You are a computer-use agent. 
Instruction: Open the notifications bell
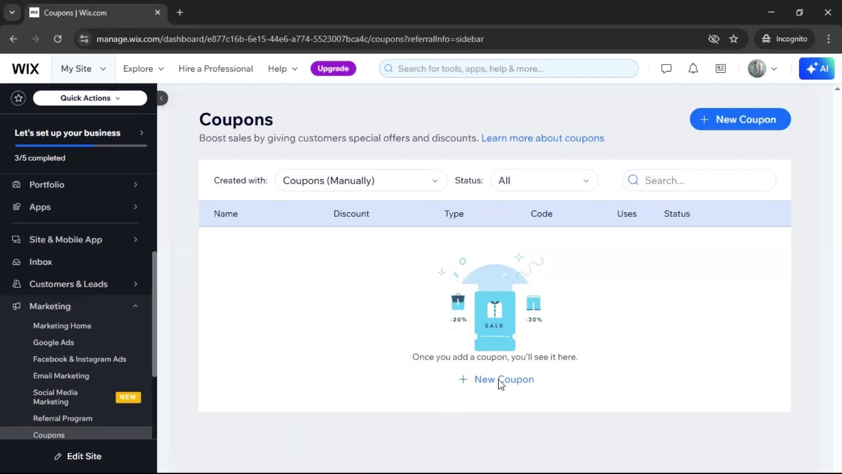click(x=693, y=69)
